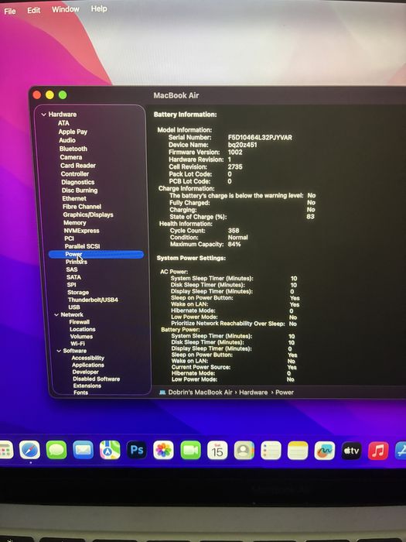The image size is (406, 542).
Task: Select Bluetooth in the sidebar
Action: click(73, 149)
